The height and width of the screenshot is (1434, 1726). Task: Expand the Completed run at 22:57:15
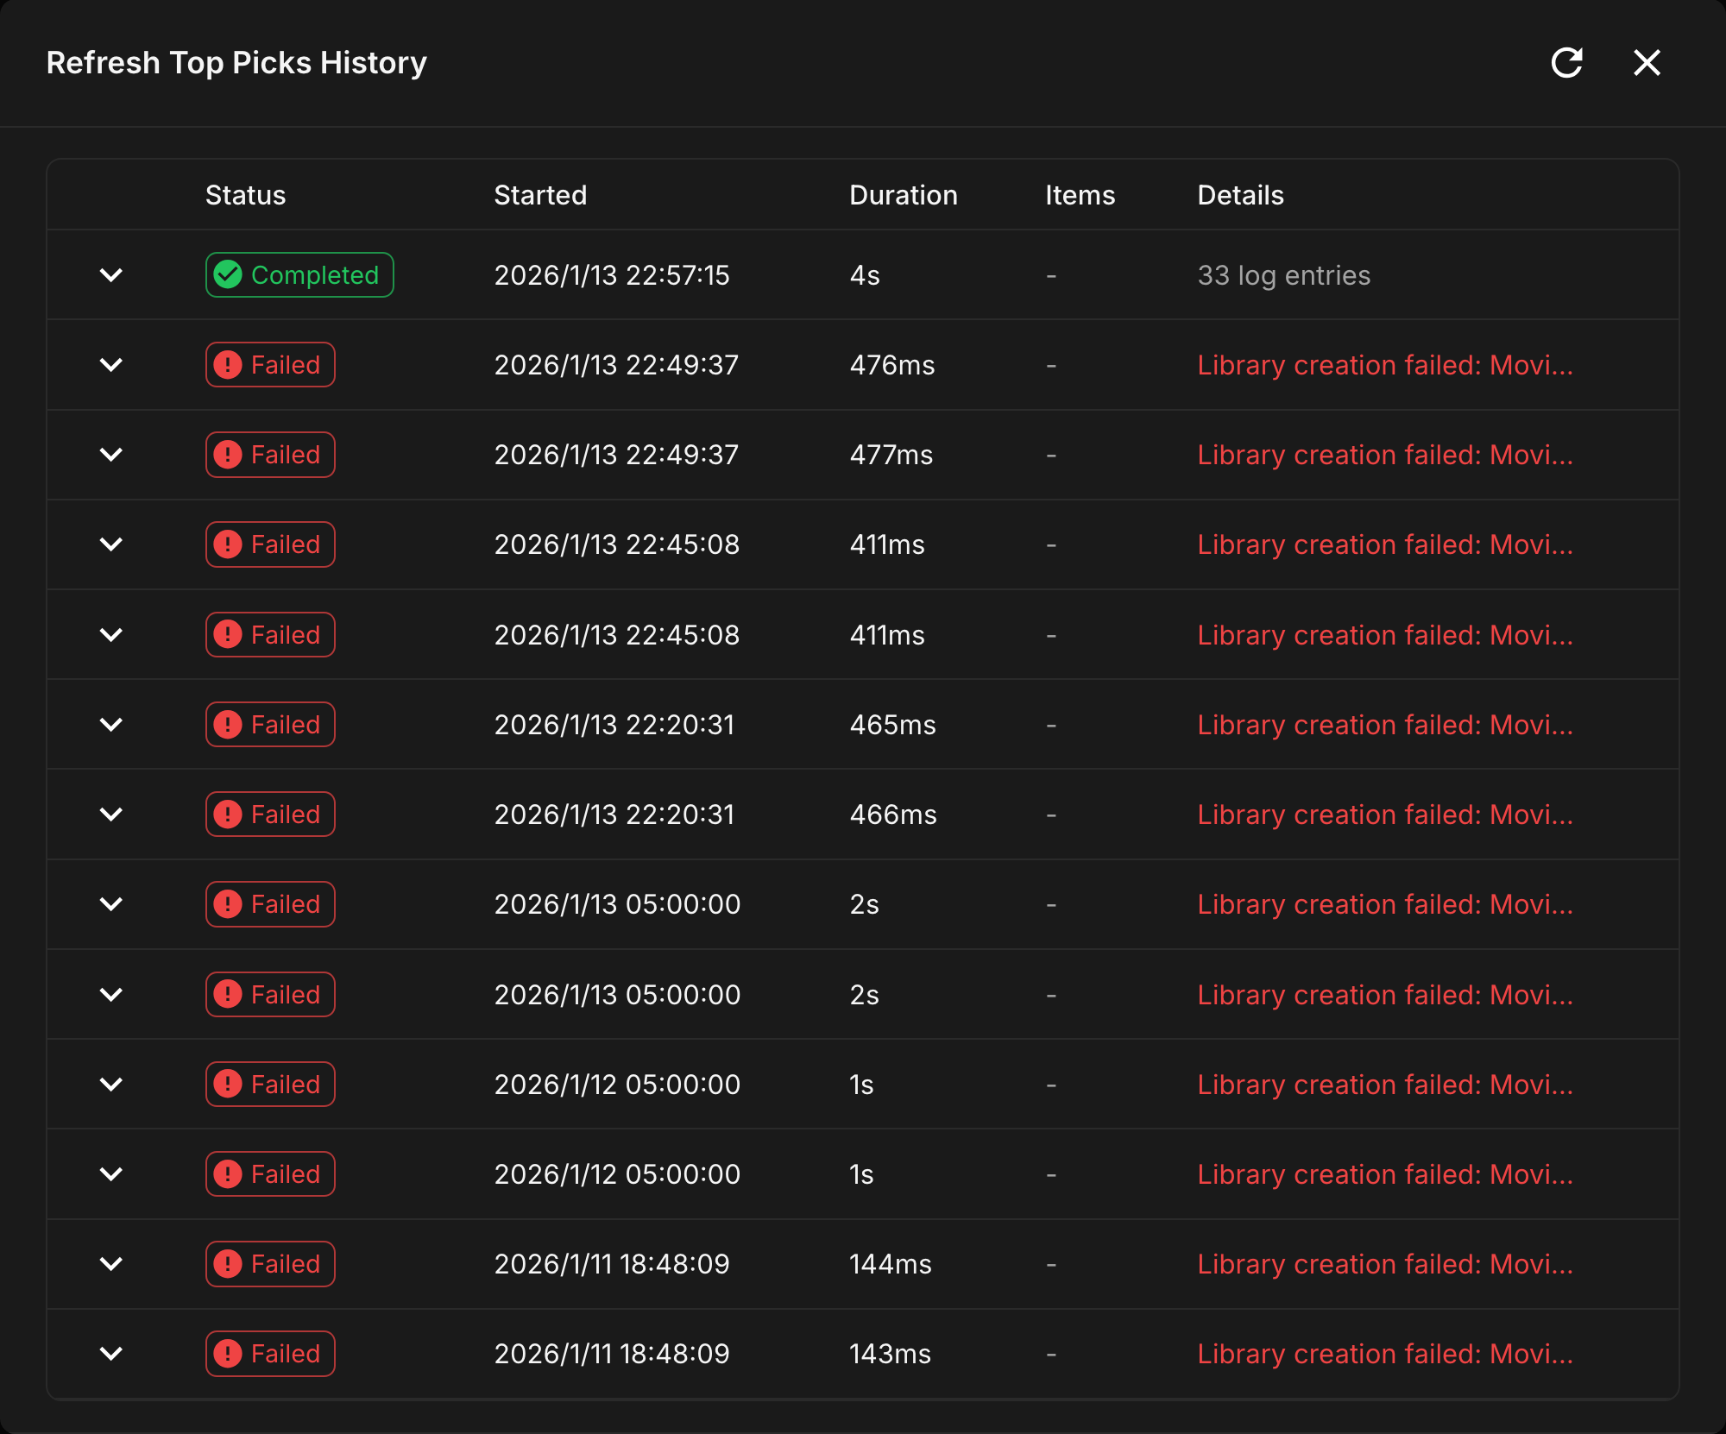coord(111,275)
